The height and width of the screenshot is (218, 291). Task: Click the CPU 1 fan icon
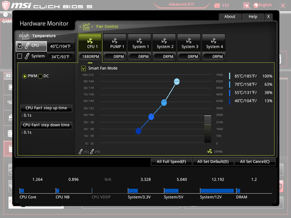tap(90, 41)
